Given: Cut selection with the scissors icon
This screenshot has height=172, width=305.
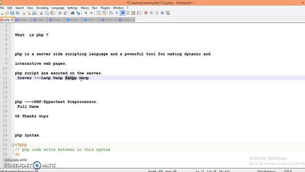Looking at the screenshot, I should click(41, 13).
